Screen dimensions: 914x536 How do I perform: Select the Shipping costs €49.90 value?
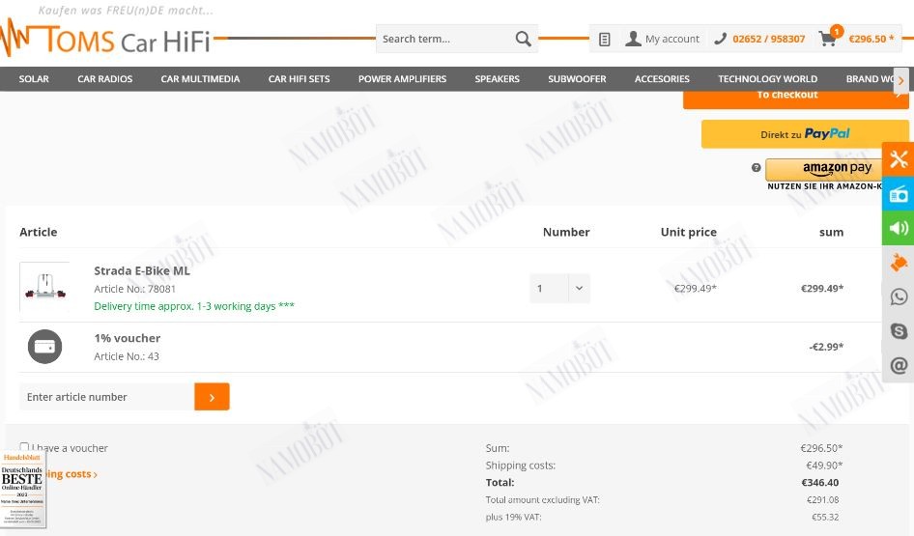(x=824, y=465)
